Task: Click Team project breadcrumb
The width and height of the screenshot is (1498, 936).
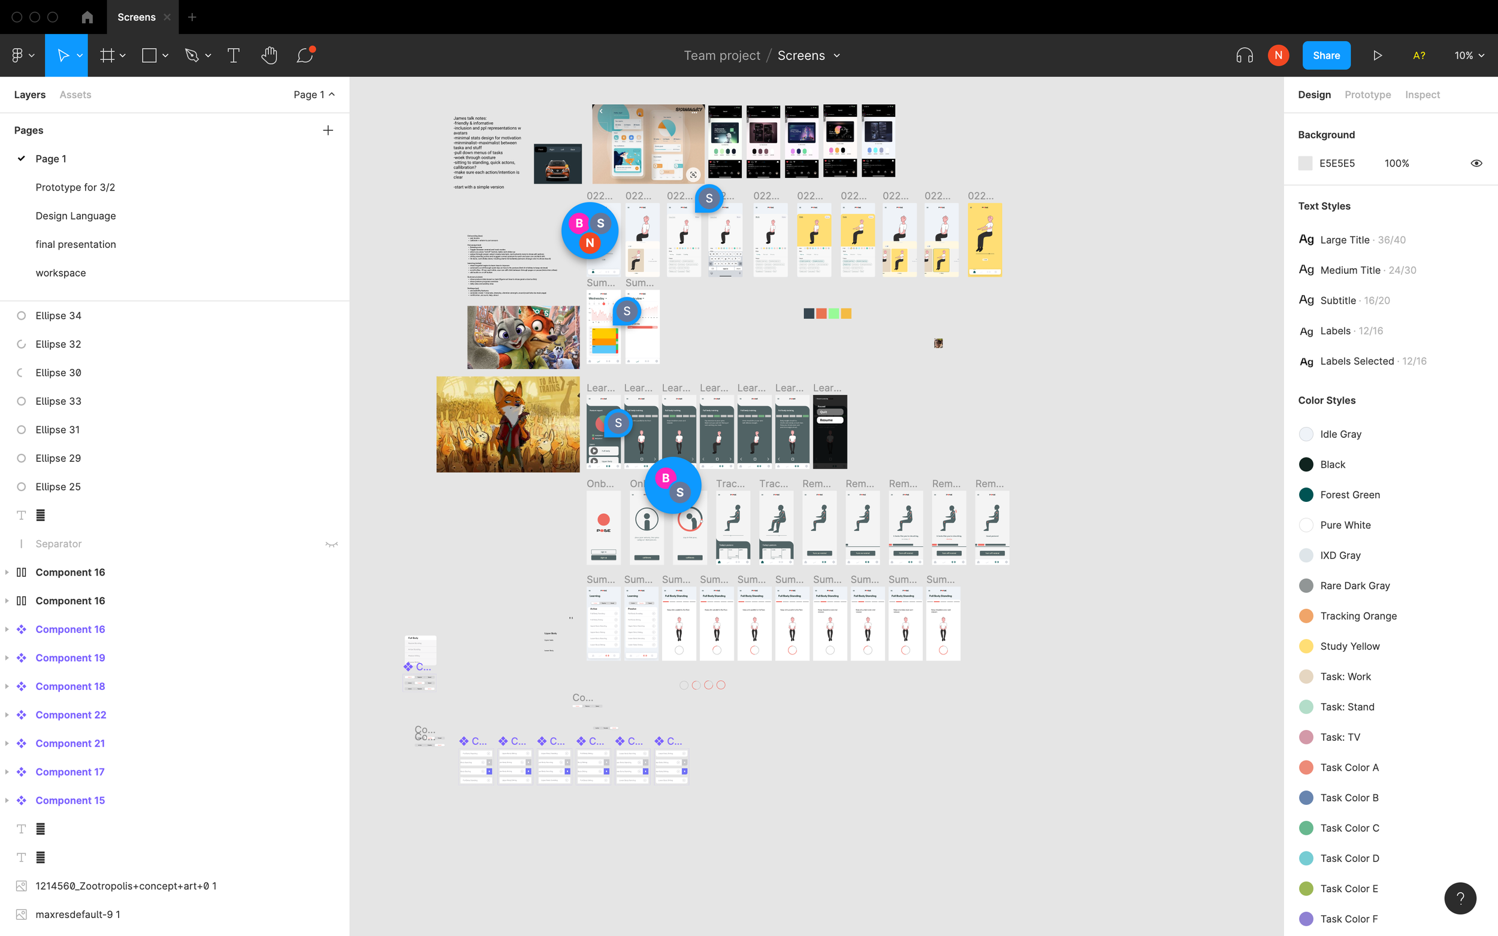Action: [x=721, y=55]
